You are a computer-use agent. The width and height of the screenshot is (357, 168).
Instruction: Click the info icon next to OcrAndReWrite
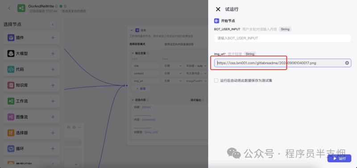click(x=57, y=6)
